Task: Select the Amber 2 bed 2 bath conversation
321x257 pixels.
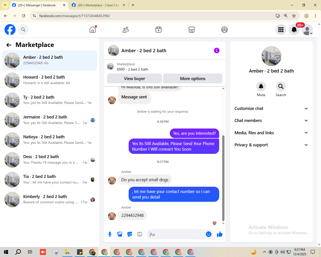Action: (x=50, y=60)
